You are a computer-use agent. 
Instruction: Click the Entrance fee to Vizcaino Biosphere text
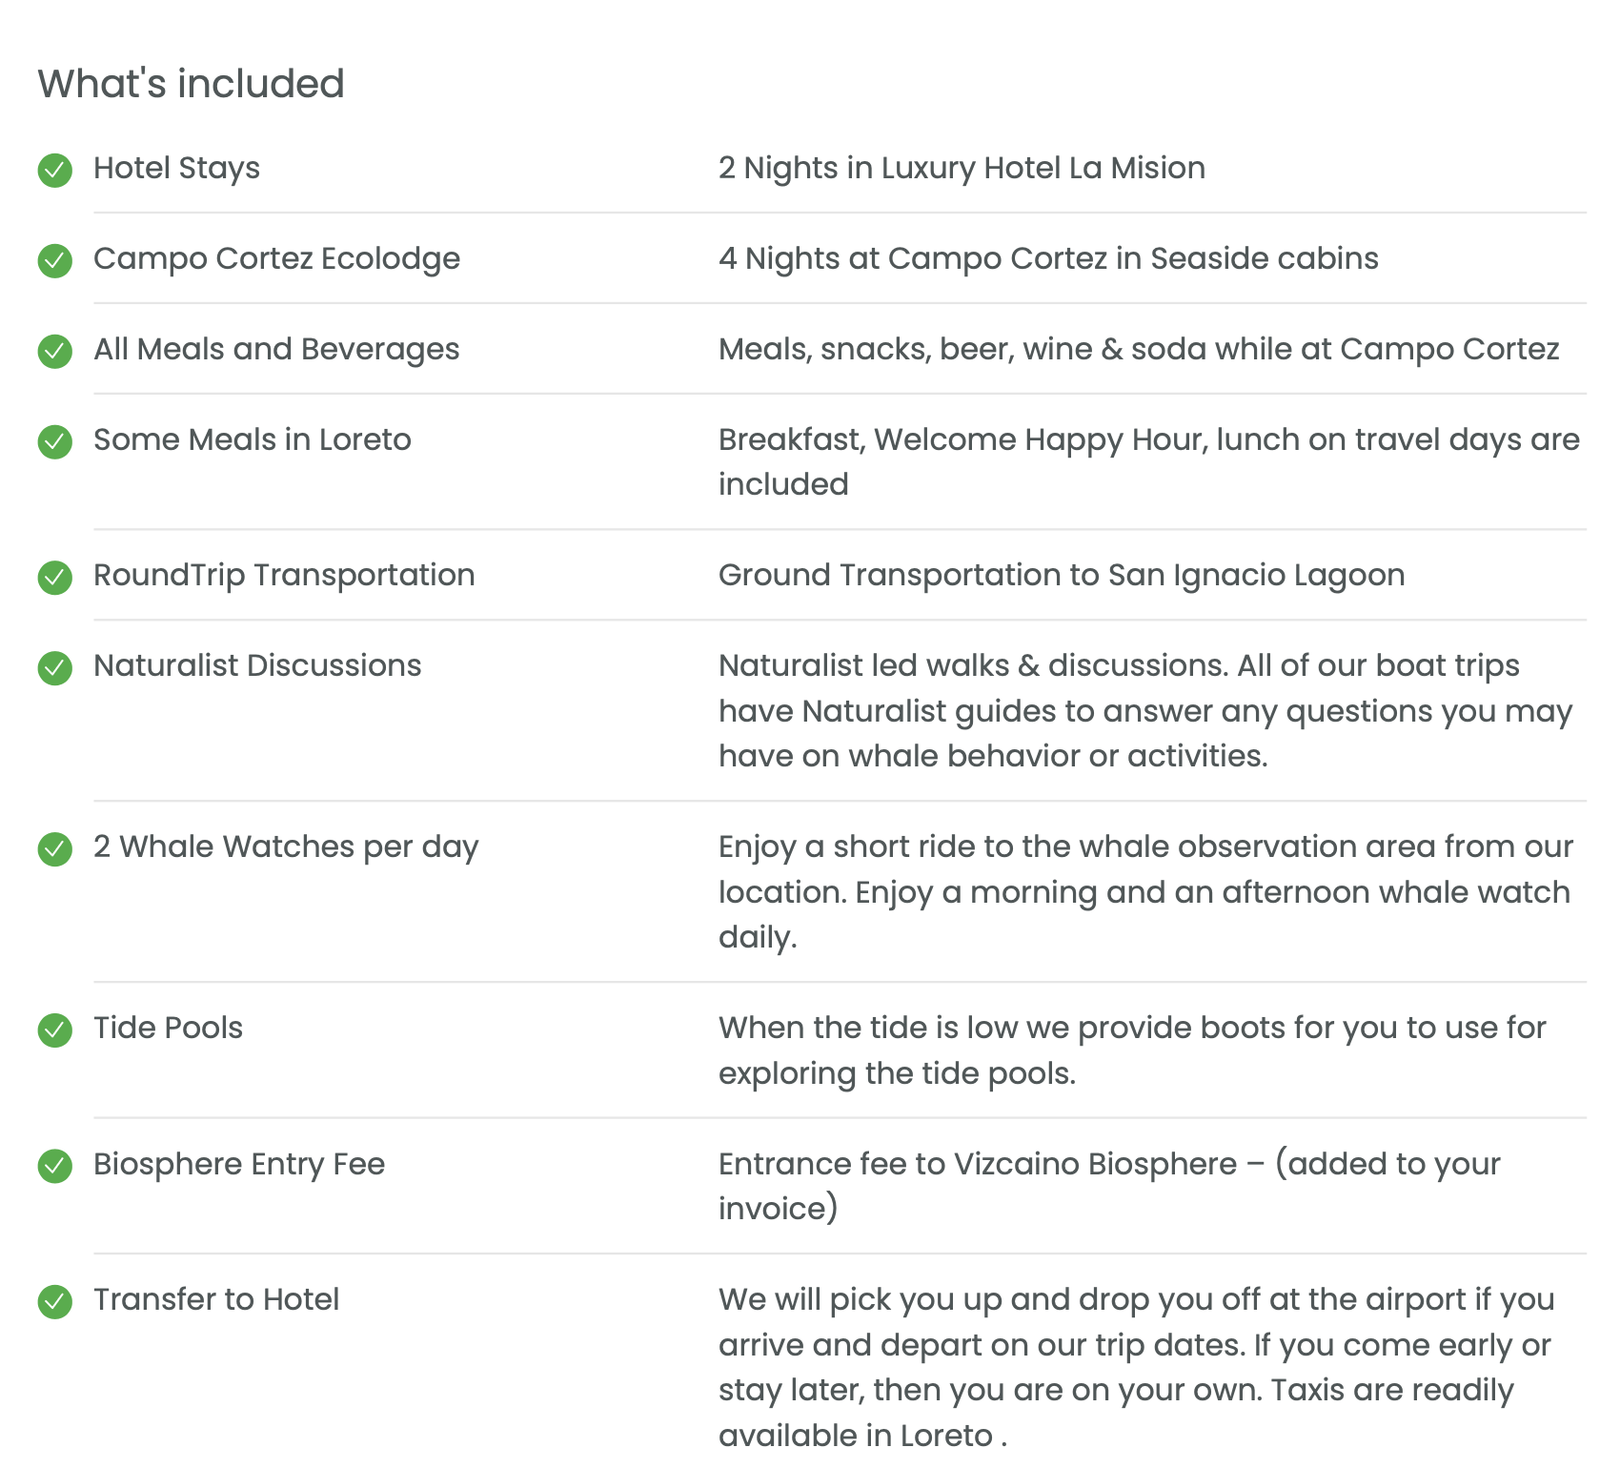click(x=978, y=1164)
